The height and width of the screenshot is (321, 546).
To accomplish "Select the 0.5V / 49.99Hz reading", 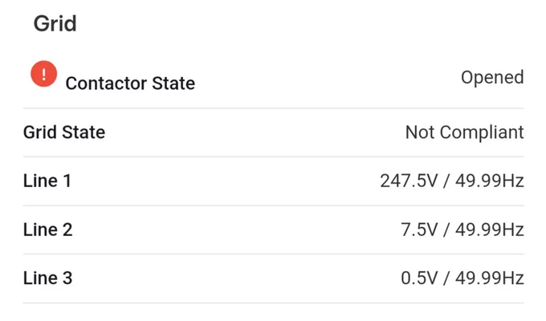I will pyautogui.click(x=462, y=278).
